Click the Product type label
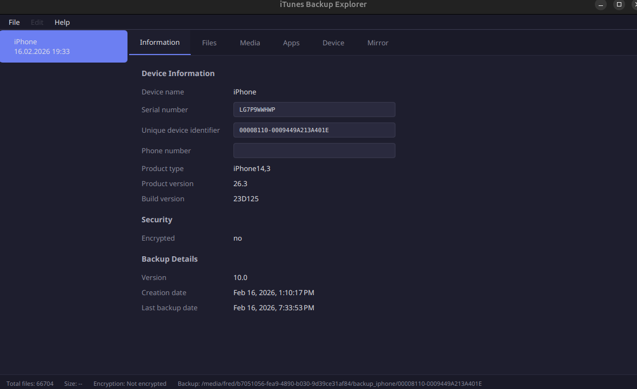Viewport: 637px width, 389px height. pyautogui.click(x=163, y=169)
